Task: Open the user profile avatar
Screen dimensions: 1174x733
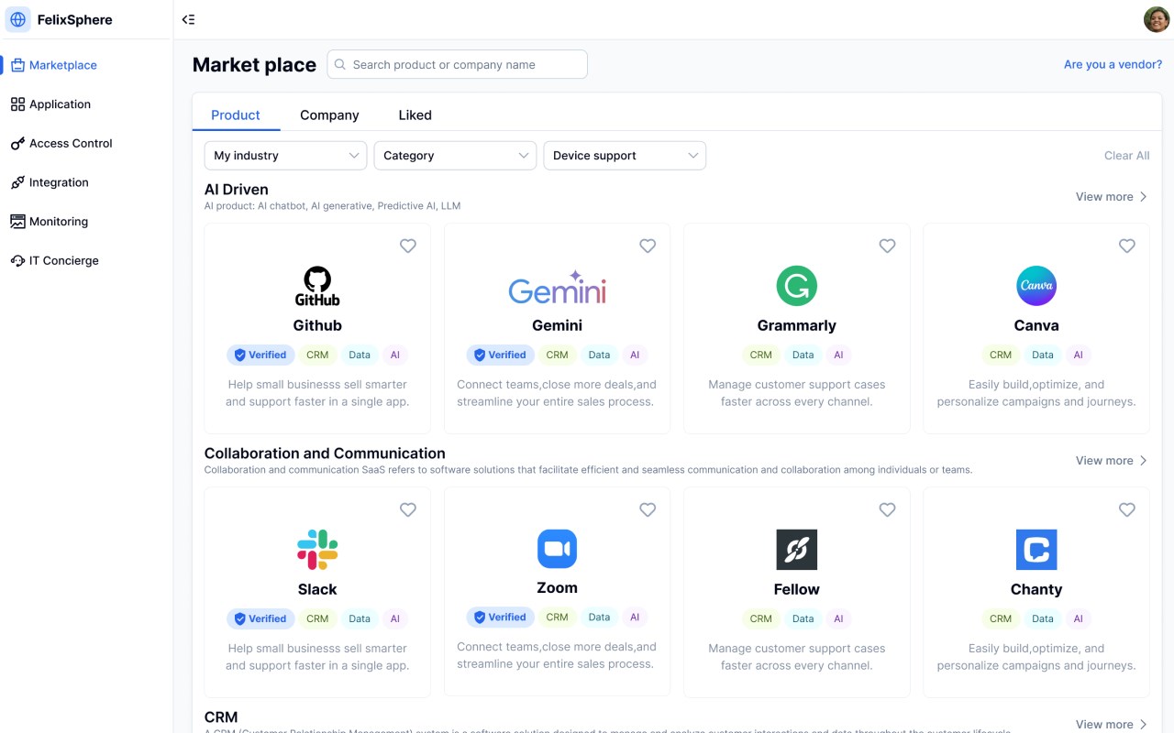Action: click(1157, 19)
